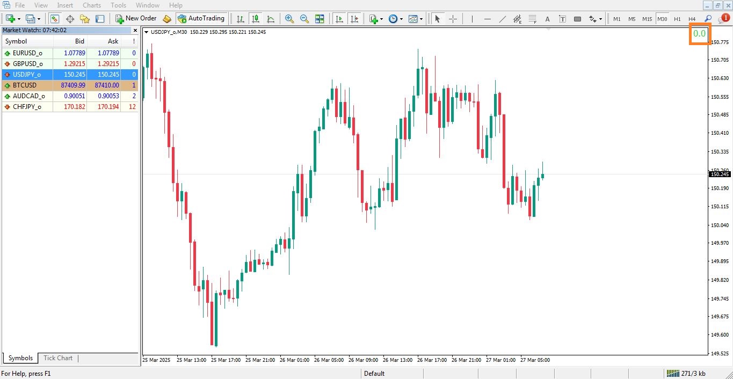Toggle the Market Watch panel

pyautogui.click(x=55, y=19)
